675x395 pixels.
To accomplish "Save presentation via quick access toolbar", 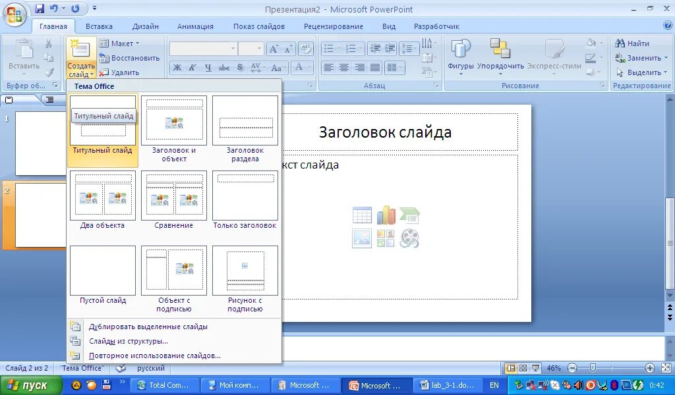I will (40, 9).
